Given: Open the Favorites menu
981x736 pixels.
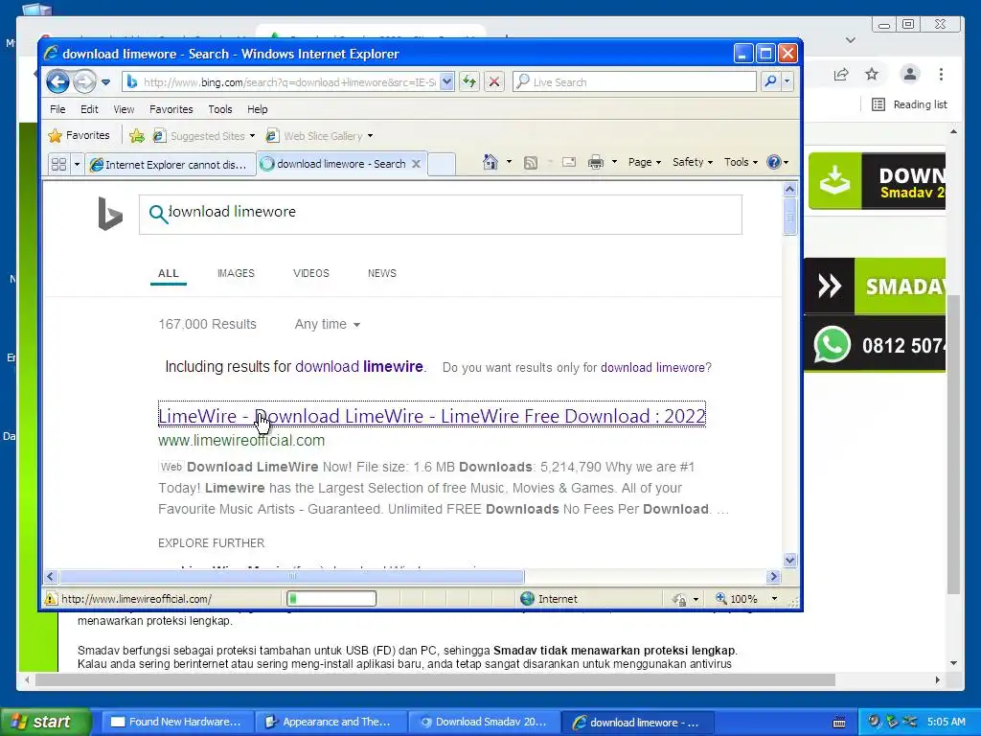Looking at the screenshot, I should click(x=171, y=109).
